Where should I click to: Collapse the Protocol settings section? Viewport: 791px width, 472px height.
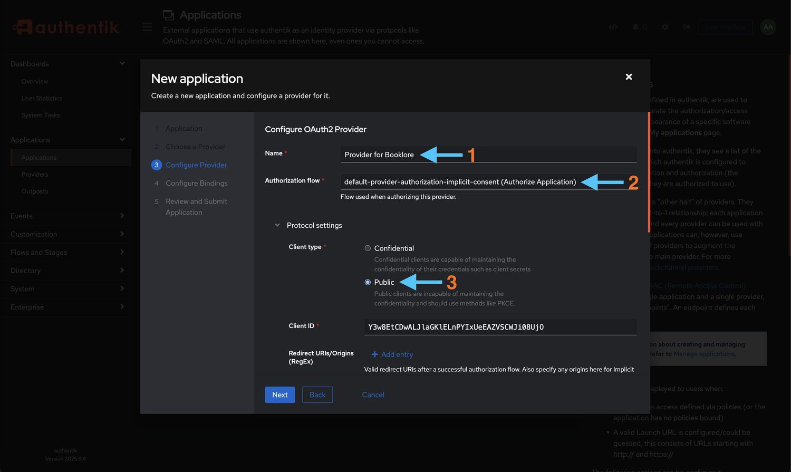point(277,225)
